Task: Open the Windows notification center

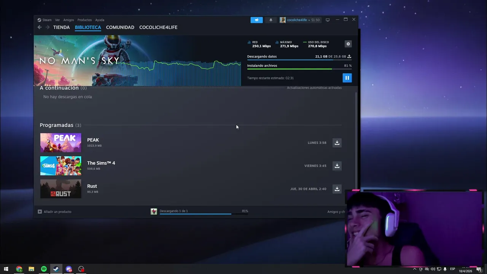Action: pyautogui.click(x=479, y=269)
